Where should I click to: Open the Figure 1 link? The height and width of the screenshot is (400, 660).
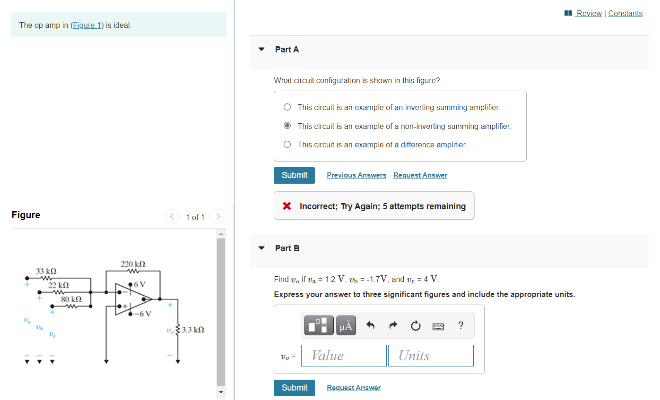pyautogui.click(x=87, y=25)
